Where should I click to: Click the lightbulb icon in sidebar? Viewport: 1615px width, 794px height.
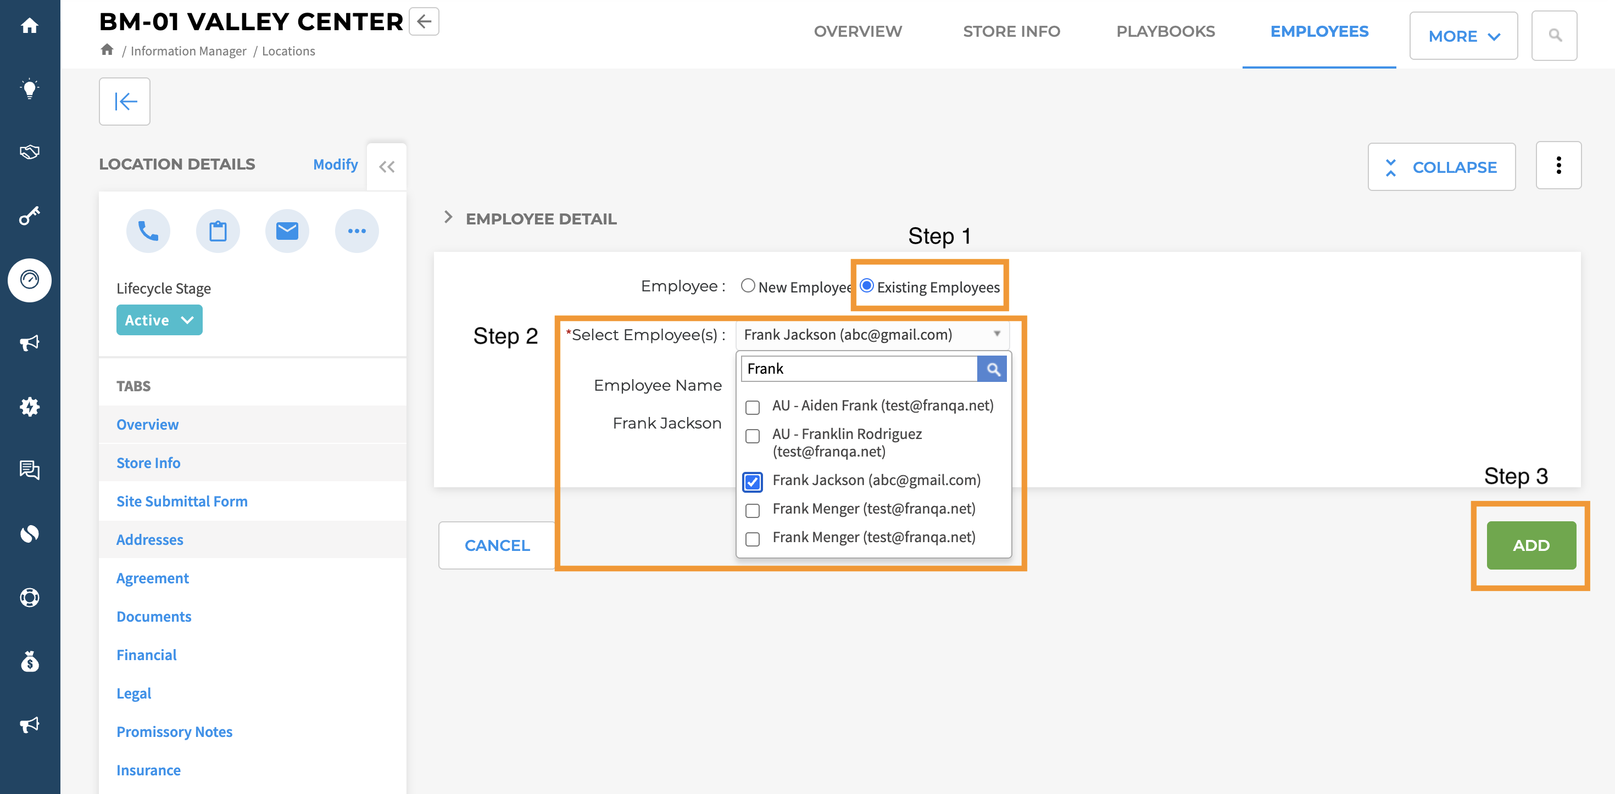point(30,88)
